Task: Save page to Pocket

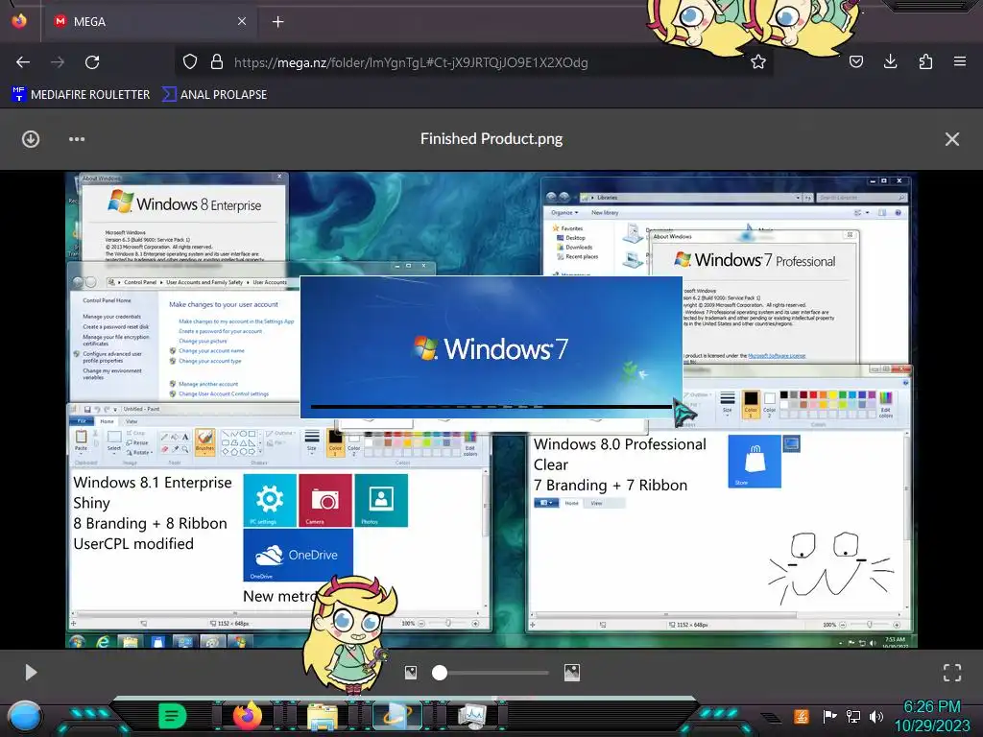Action: tap(855, 61)
